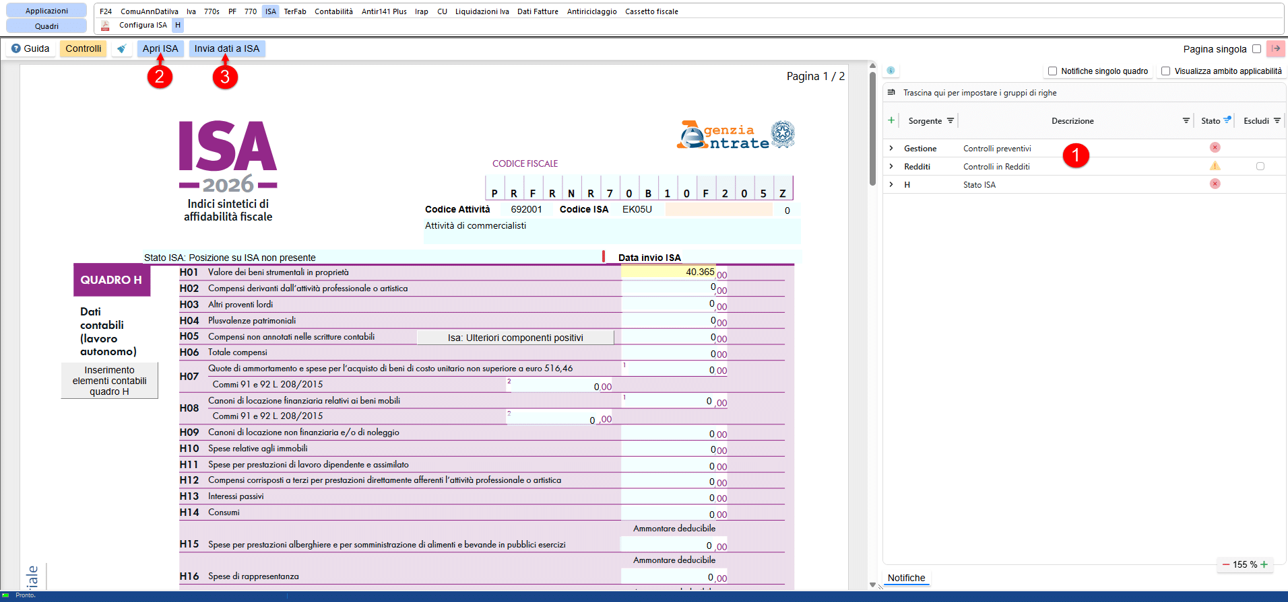Switch to the F24 tab

106,11
